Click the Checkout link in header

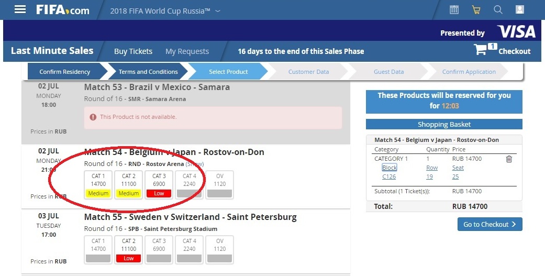pos(515,51)
